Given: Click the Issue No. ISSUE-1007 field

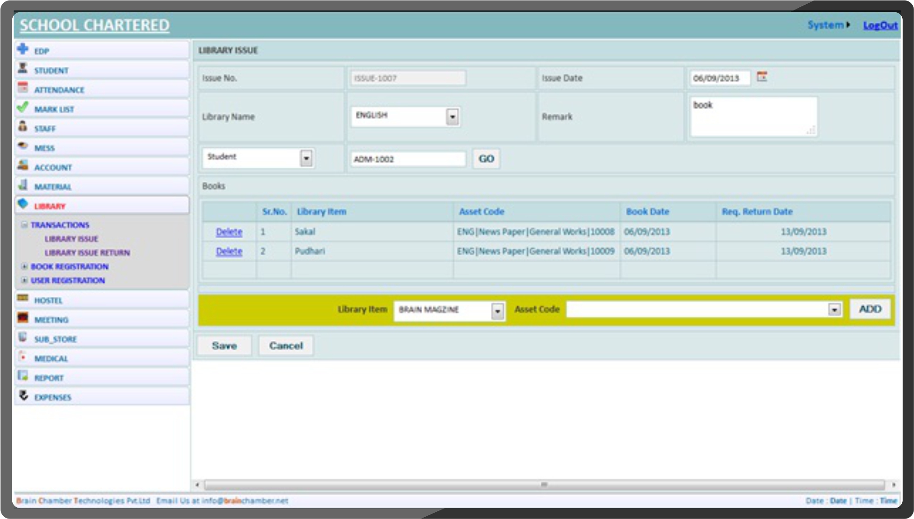Looking at the screenshot, I should (x=408, y=78).
